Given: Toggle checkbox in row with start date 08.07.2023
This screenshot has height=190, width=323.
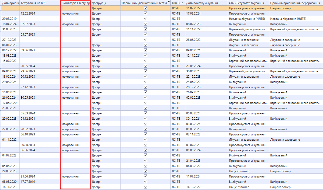Looking at the screenshot, I should [x=145, y=24].
